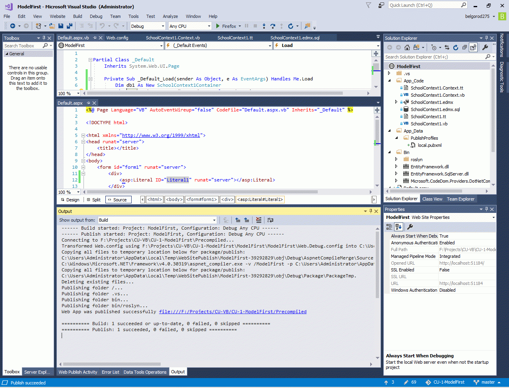Image resolution: width=509 pixels, height=388 pixels.
Task: Switch to the Web.config editor tab
Action: click(x=117, y=38)
